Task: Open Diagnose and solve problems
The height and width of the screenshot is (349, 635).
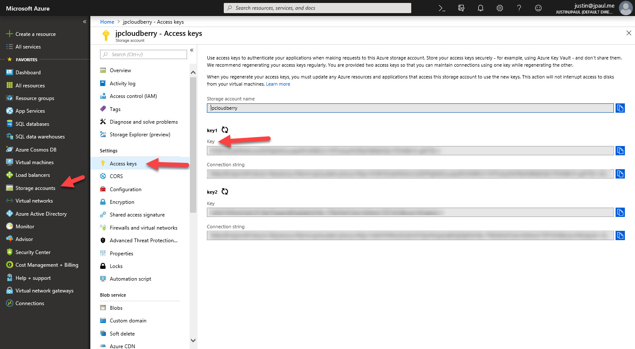Action: tap(144, 122)
